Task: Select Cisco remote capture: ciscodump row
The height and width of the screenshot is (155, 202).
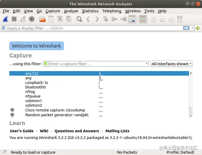Action: [x=99, y=110]
